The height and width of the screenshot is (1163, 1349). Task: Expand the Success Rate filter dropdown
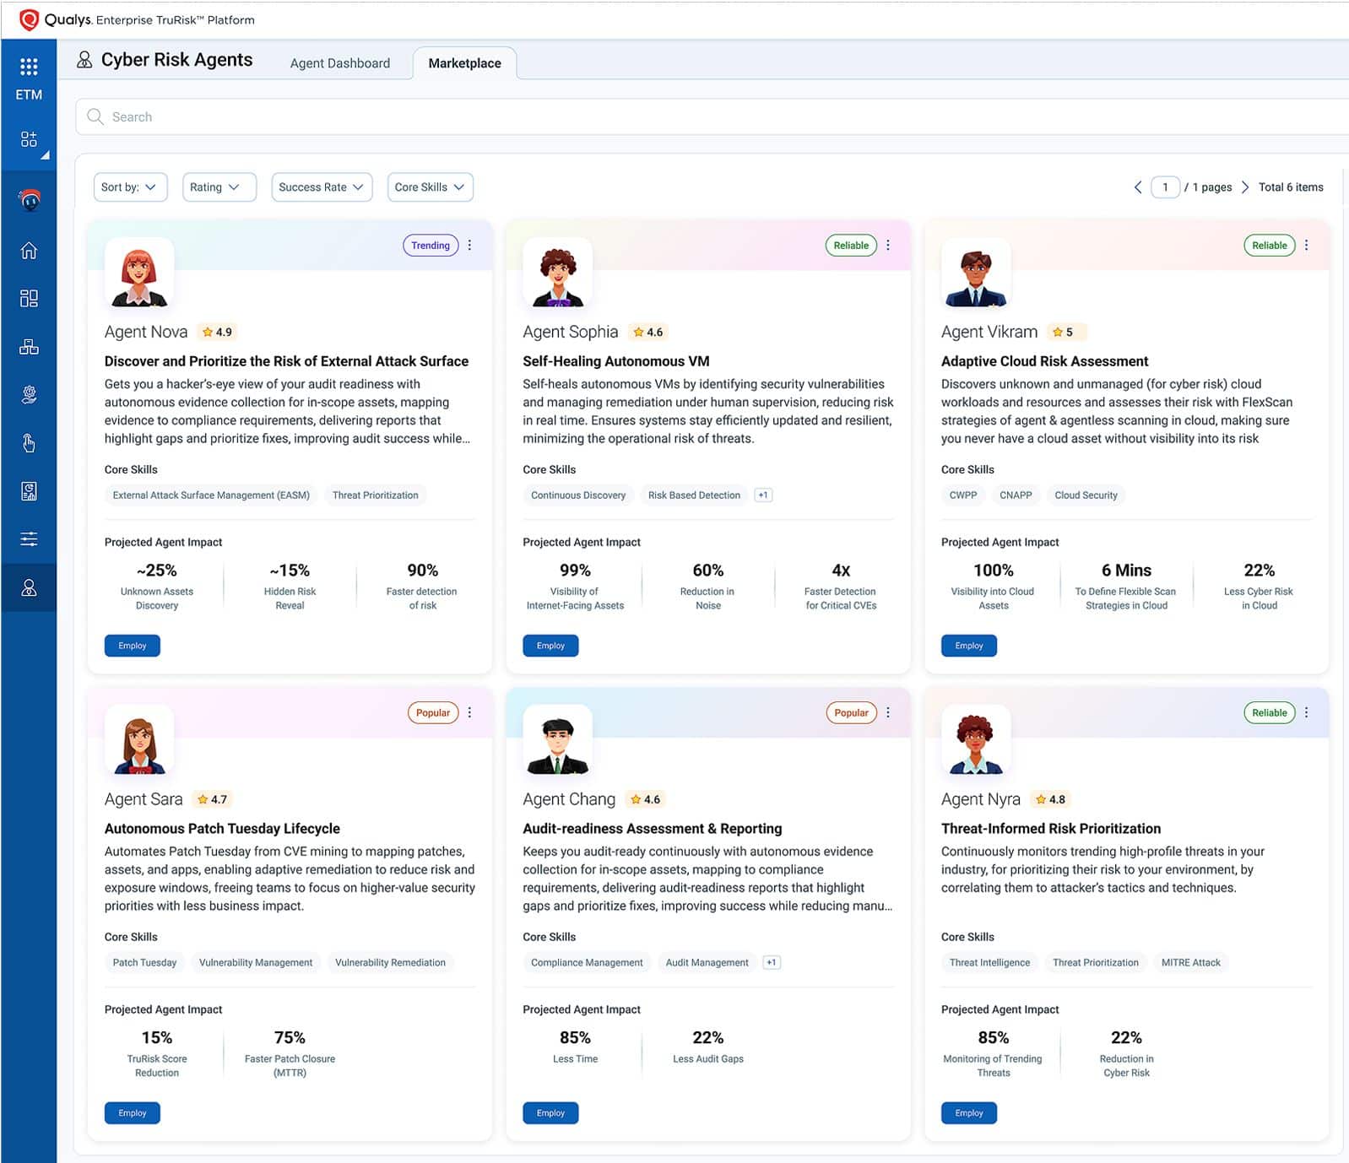(321, 187)
